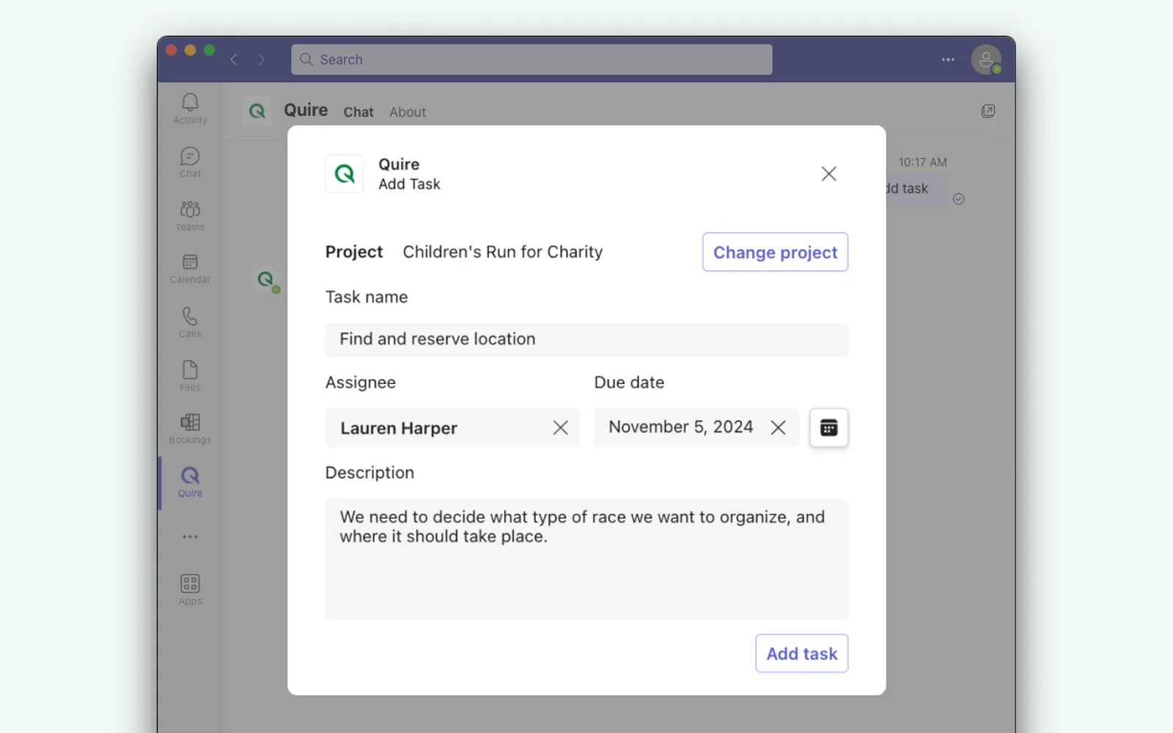Click the Change project button
This screenshot has width=1173, height=733.
click(x=775, y=252)
